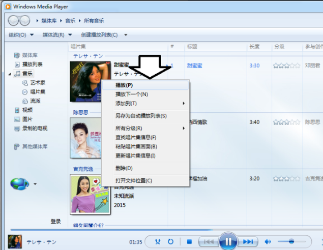Click the previous track button
Image resolution: width=323 pixels, height=250 pixels.
209,241
